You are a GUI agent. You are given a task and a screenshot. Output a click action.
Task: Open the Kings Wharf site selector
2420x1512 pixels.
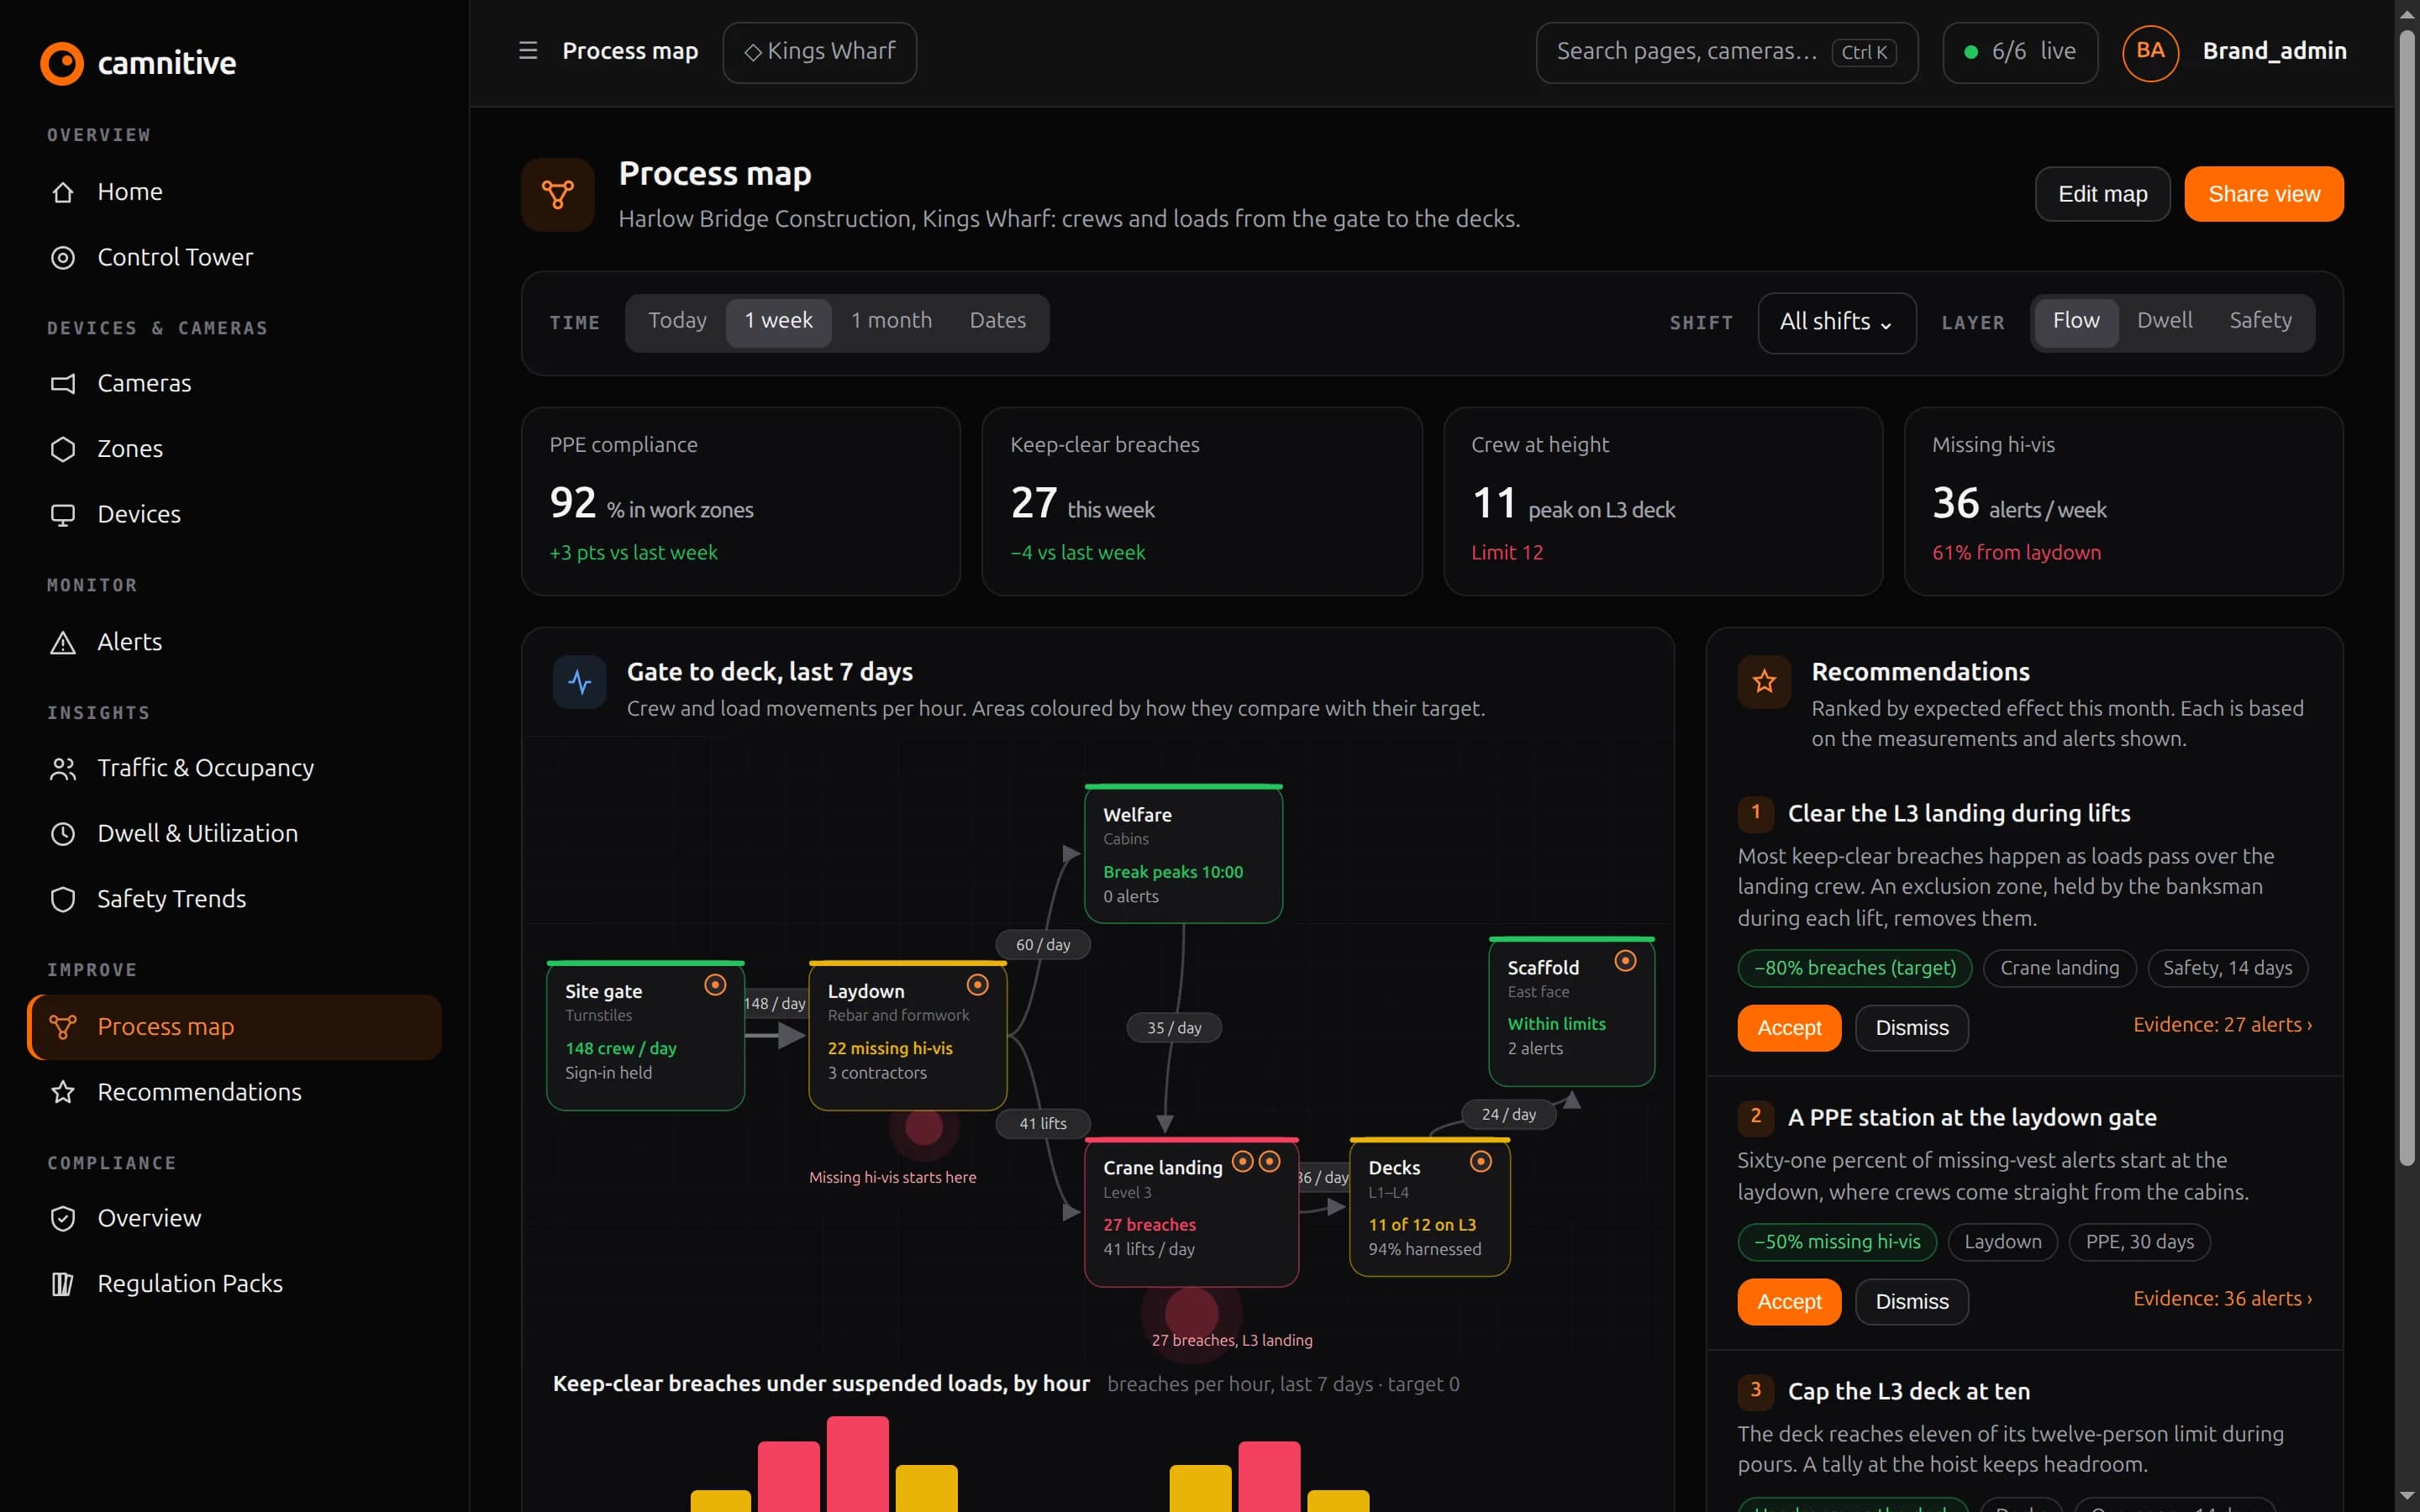(x=819, y=52)
